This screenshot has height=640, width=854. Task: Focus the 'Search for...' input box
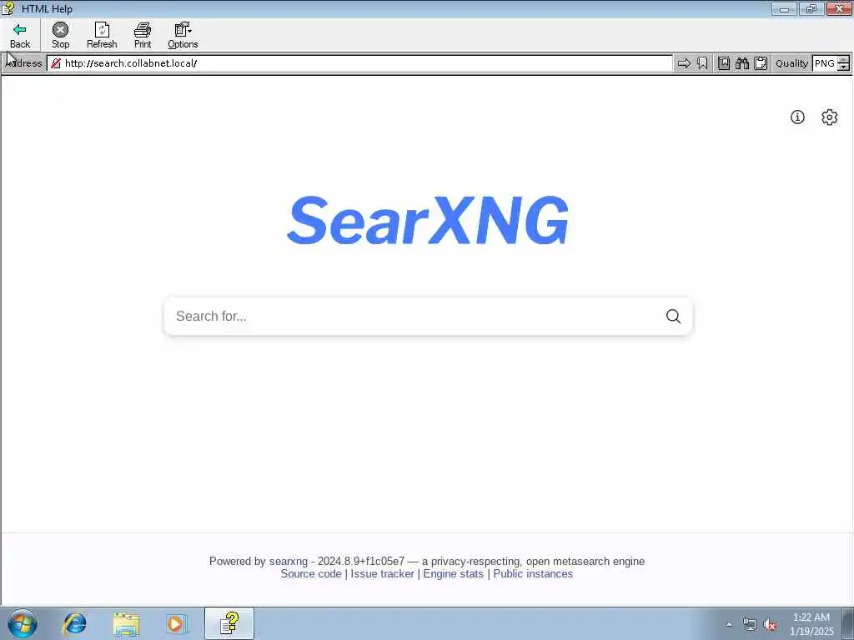[x=414, y=316]
